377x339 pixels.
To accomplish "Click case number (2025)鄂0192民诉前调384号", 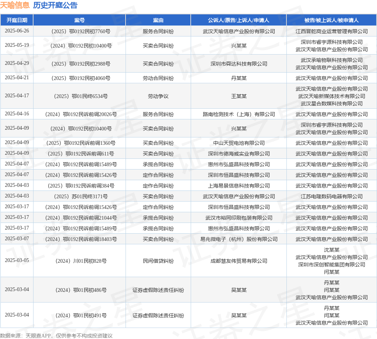I will [x=81, y=186].
